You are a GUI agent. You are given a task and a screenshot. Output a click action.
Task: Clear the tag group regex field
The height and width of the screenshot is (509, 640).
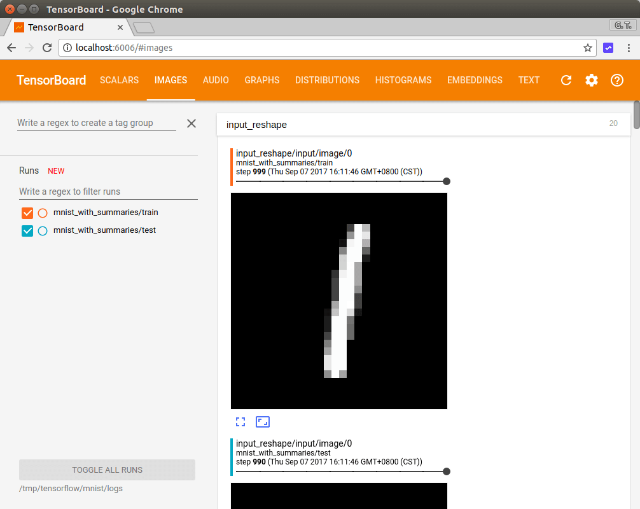191,123
